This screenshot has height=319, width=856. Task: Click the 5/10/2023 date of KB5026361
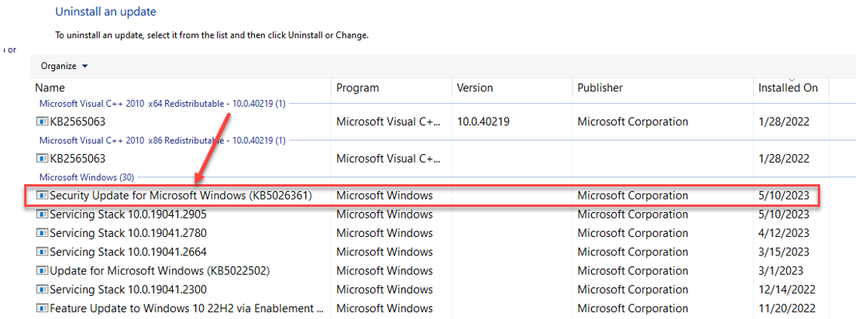[x=784, y=195]
